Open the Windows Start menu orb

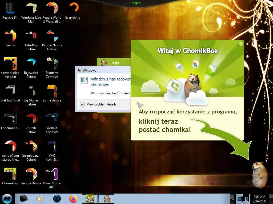7,199
